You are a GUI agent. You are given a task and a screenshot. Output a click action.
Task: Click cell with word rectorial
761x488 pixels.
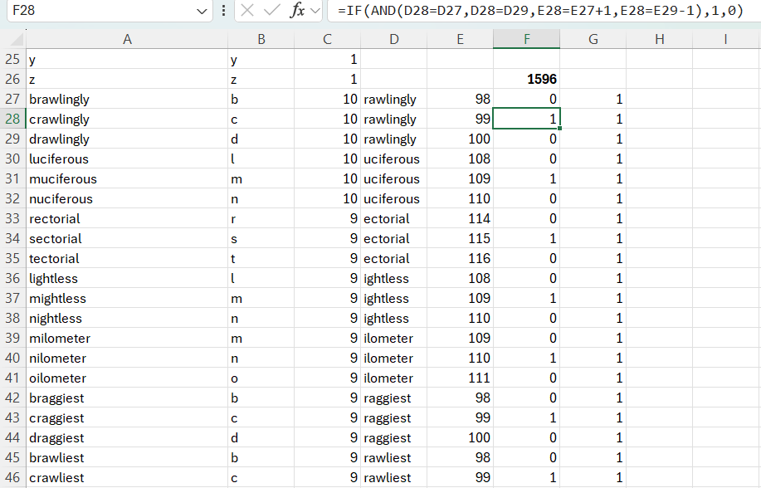coord(127,218)
